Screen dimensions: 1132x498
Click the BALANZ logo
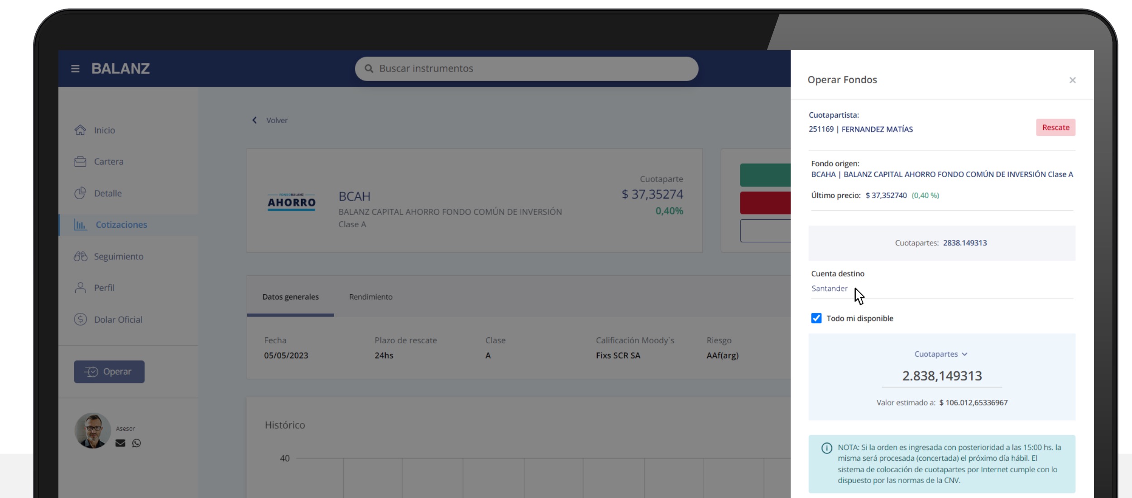[120, 69]
